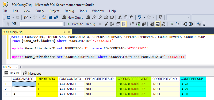Open the 100 % zoom dropdown
214x100 pixels.
pyautogui.click(x=17, y=67)
